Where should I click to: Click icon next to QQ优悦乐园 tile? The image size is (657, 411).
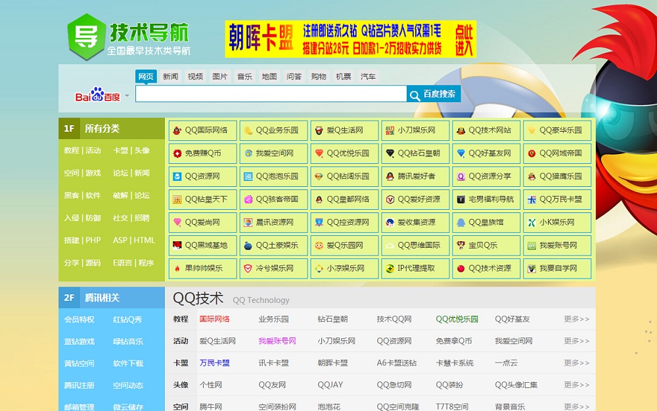pos(319,153)
